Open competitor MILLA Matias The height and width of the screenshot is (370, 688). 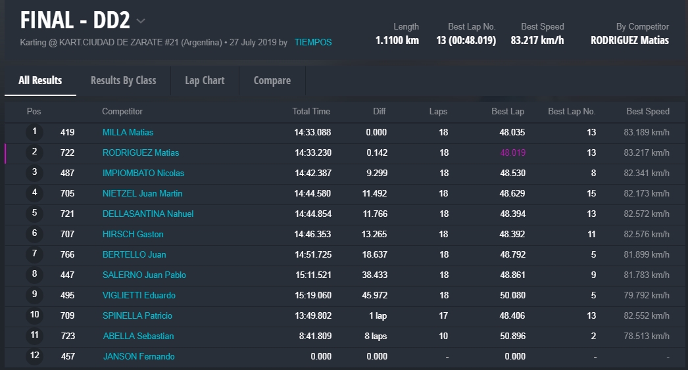pos(128,132)
